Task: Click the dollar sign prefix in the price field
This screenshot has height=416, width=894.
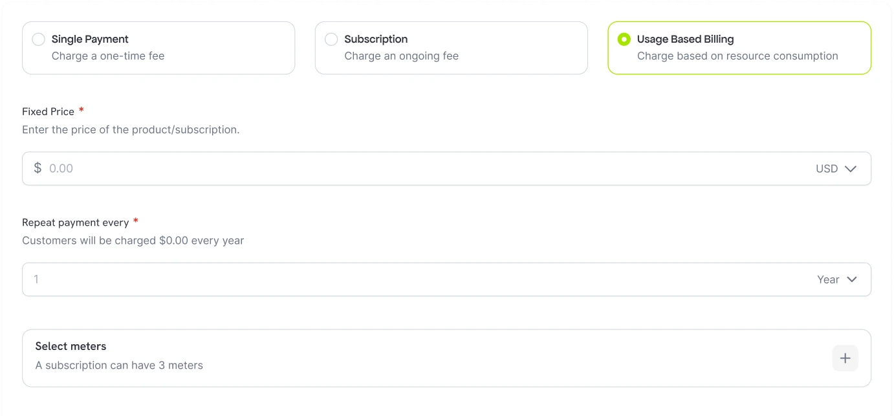Action: pos(37,168)
